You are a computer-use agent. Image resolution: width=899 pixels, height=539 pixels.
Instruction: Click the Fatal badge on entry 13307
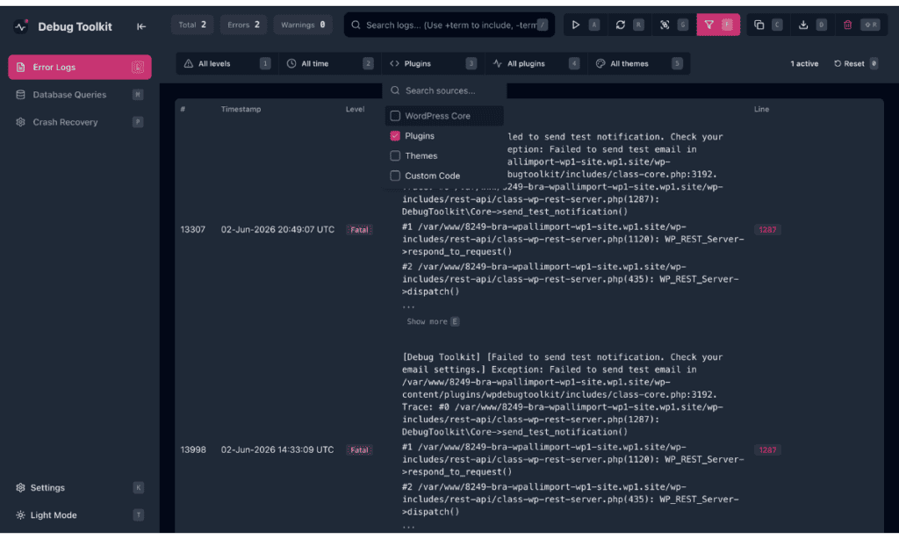click(x=359, y=230)
